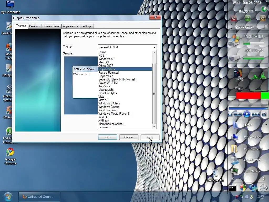Click orange standby power button in sidebar
The width and height of the screenshot is (269, 202).
click(262, 18)
